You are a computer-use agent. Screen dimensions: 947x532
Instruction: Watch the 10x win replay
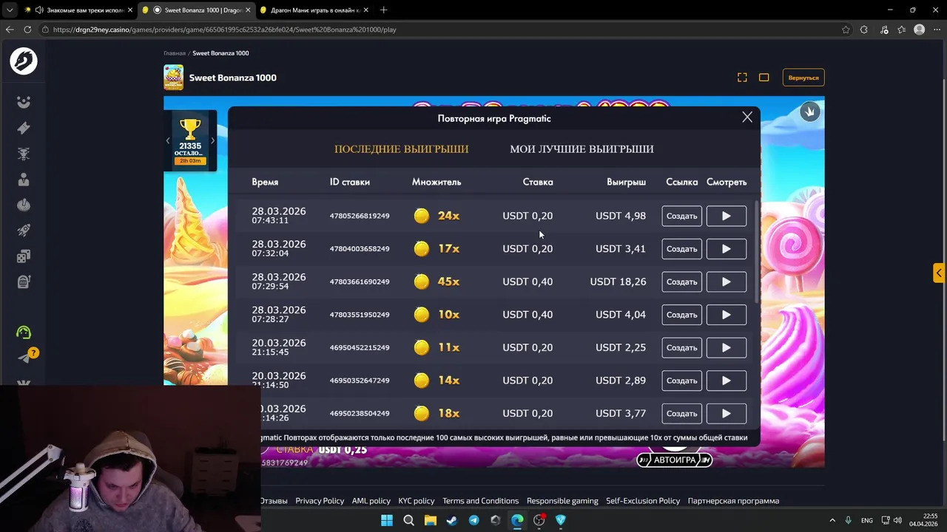[x=726, y=315]
